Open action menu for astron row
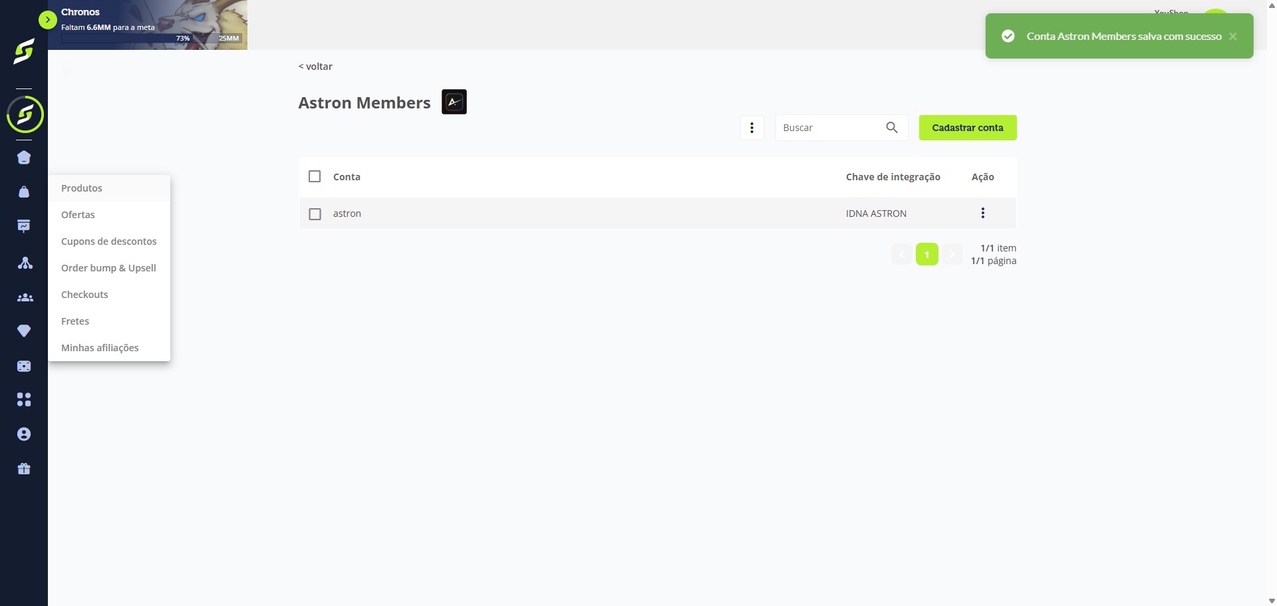 983,213
